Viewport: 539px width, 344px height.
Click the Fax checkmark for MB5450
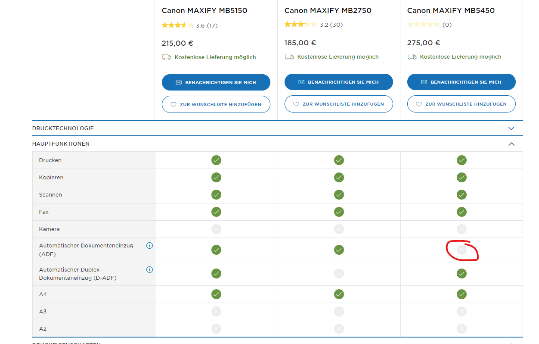pos(462,212)
